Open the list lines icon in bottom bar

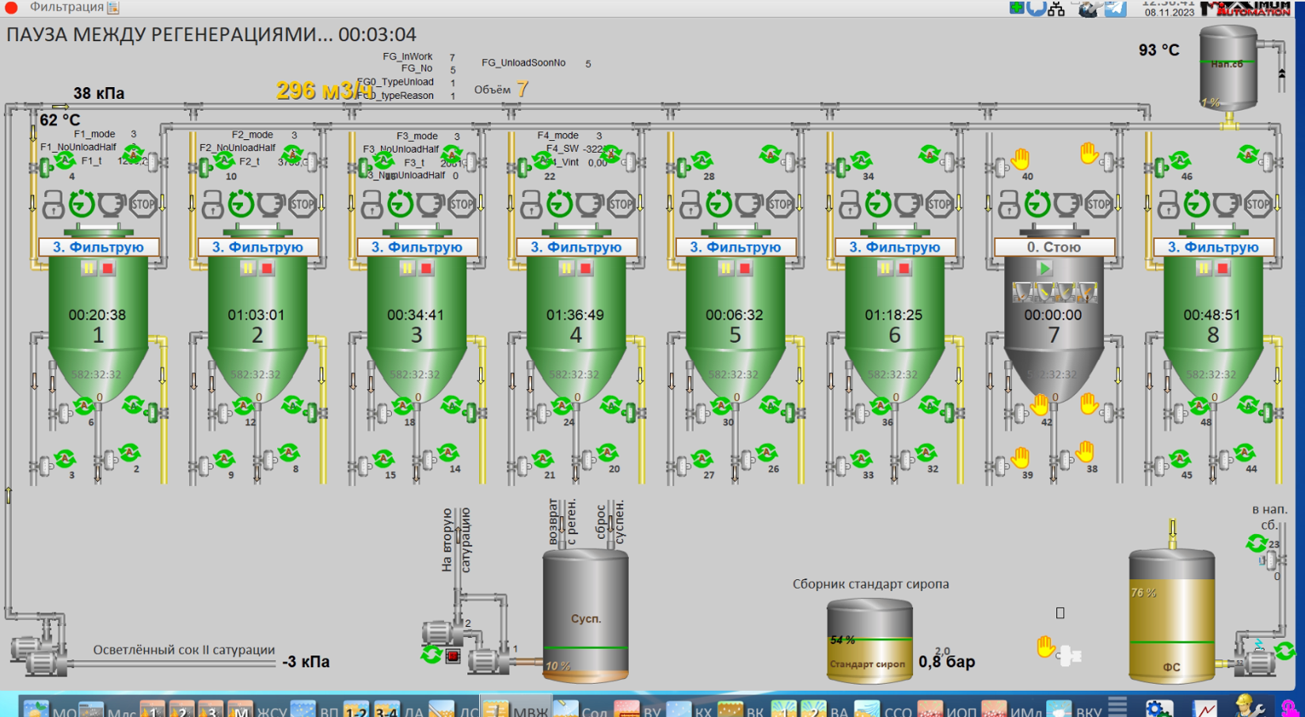[x=1117, y=706]
